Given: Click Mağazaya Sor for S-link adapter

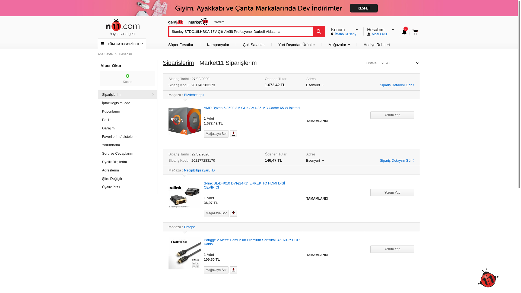Looking at the screenshot, I should pyautogui.click(x=216, y=213).
